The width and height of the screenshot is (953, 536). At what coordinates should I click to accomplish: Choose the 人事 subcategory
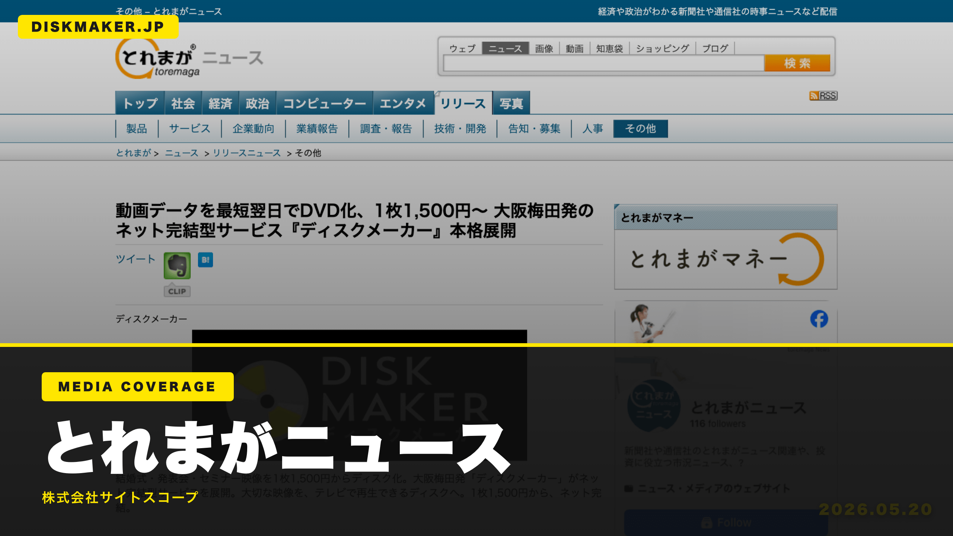point(593,129)
